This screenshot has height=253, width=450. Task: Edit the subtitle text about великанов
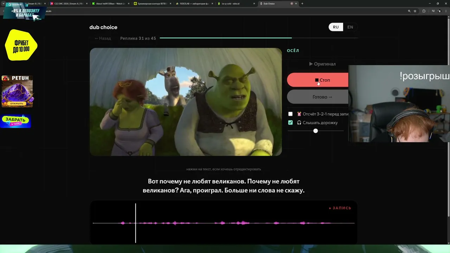(x=224, y=186)
